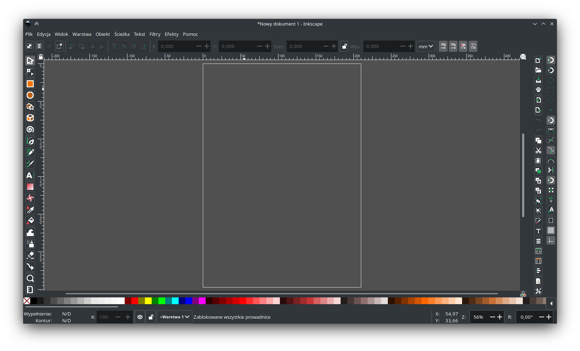Image resolution: width=580 pixels, height=351 pixels.
Task: Open the Filtry menu
Action: 155,34
